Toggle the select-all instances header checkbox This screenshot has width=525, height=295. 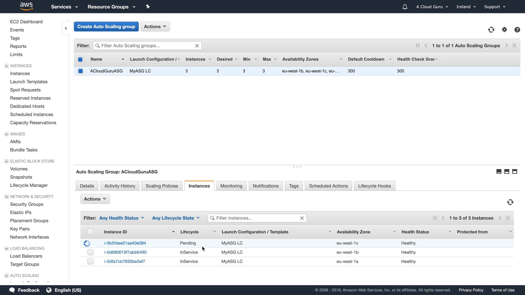click(90, 232)
